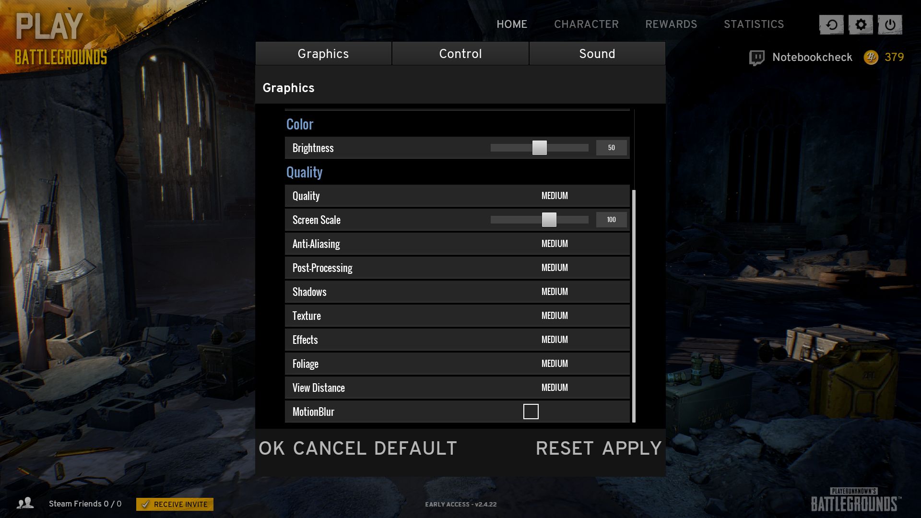Switch to the Control tab
Viewport: 921px width, 518px height.
coord(460,53)
